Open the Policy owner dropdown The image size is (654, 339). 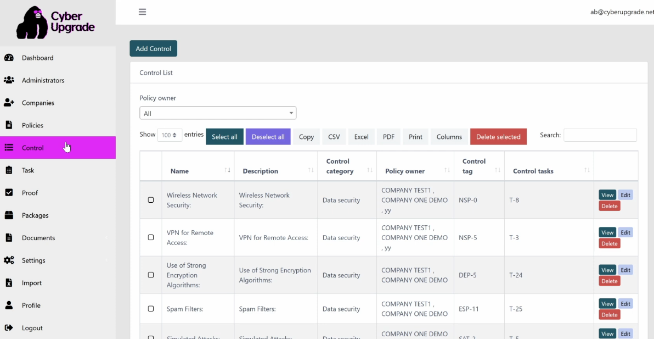click(x=218, y=113)
